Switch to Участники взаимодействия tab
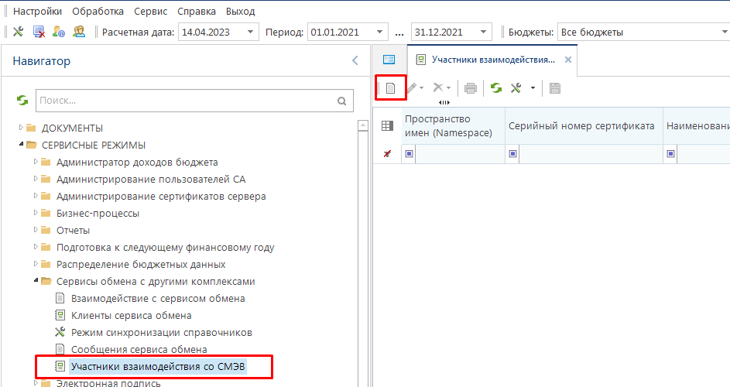 (493, 60)
